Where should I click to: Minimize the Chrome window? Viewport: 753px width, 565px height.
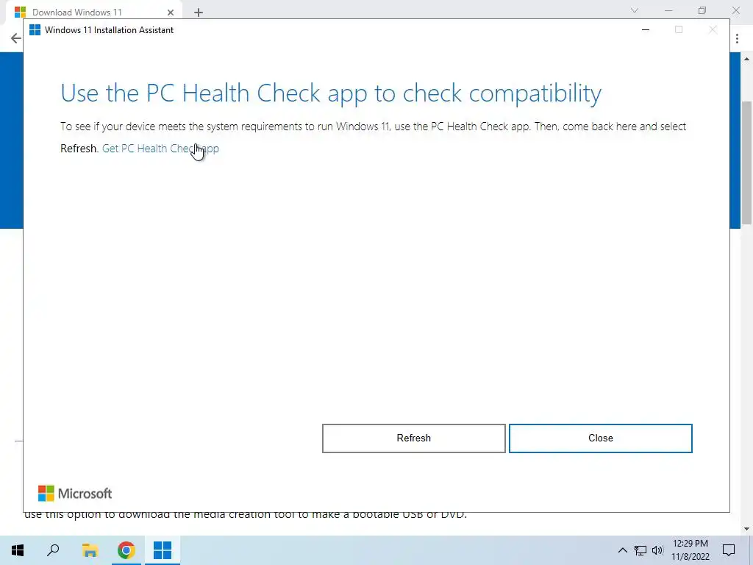(x=668, y=10)
